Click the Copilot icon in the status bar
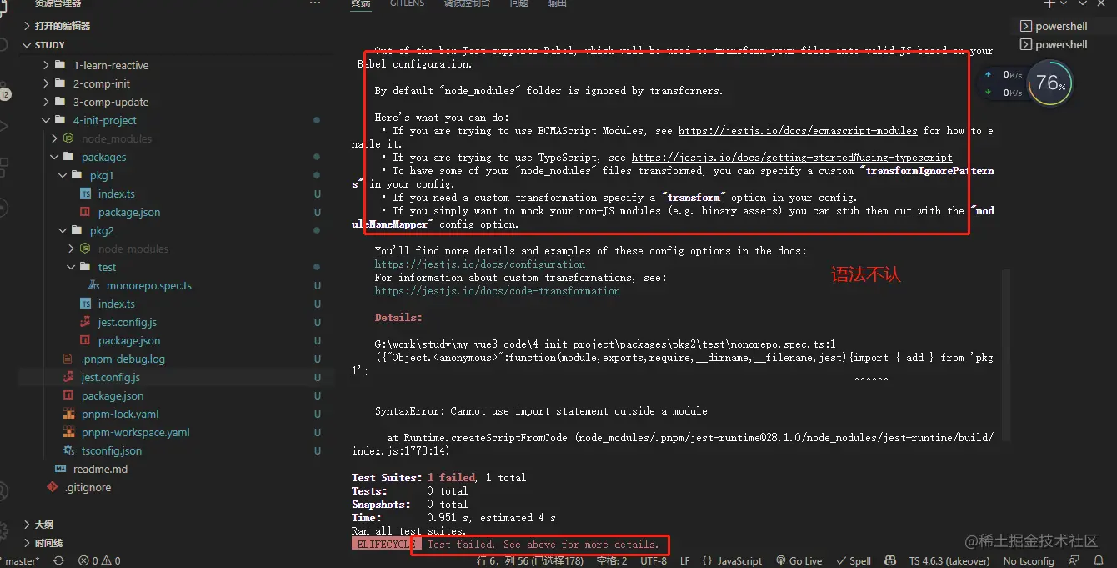Screen dimensions: 1117x568 891,561
